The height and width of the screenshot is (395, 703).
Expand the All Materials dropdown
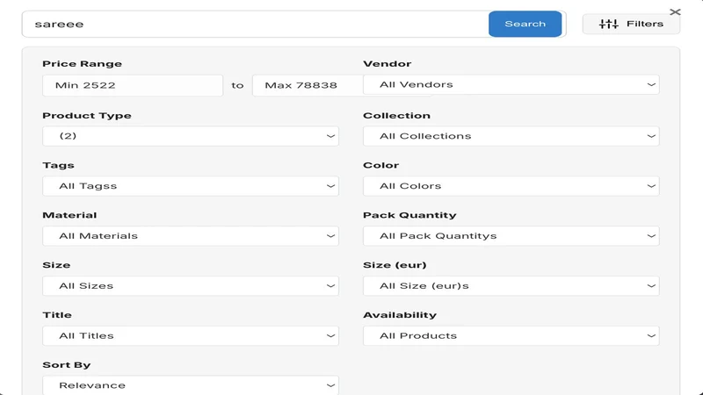point(191,236)
